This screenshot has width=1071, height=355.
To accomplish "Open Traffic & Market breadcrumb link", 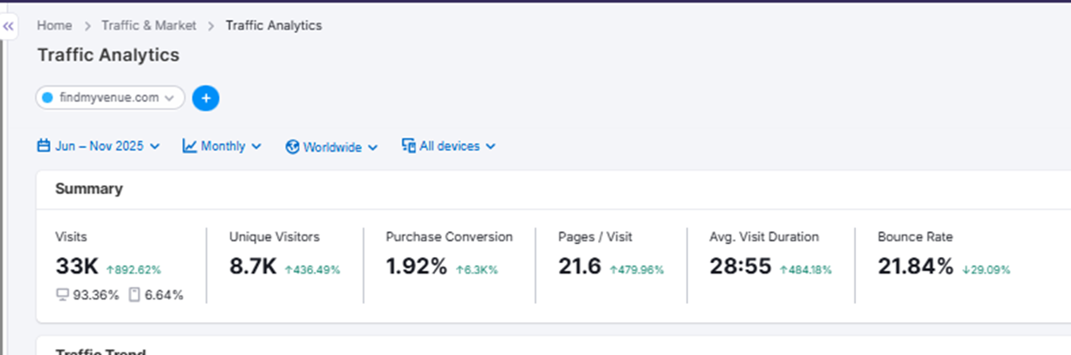I will (149, 26).
